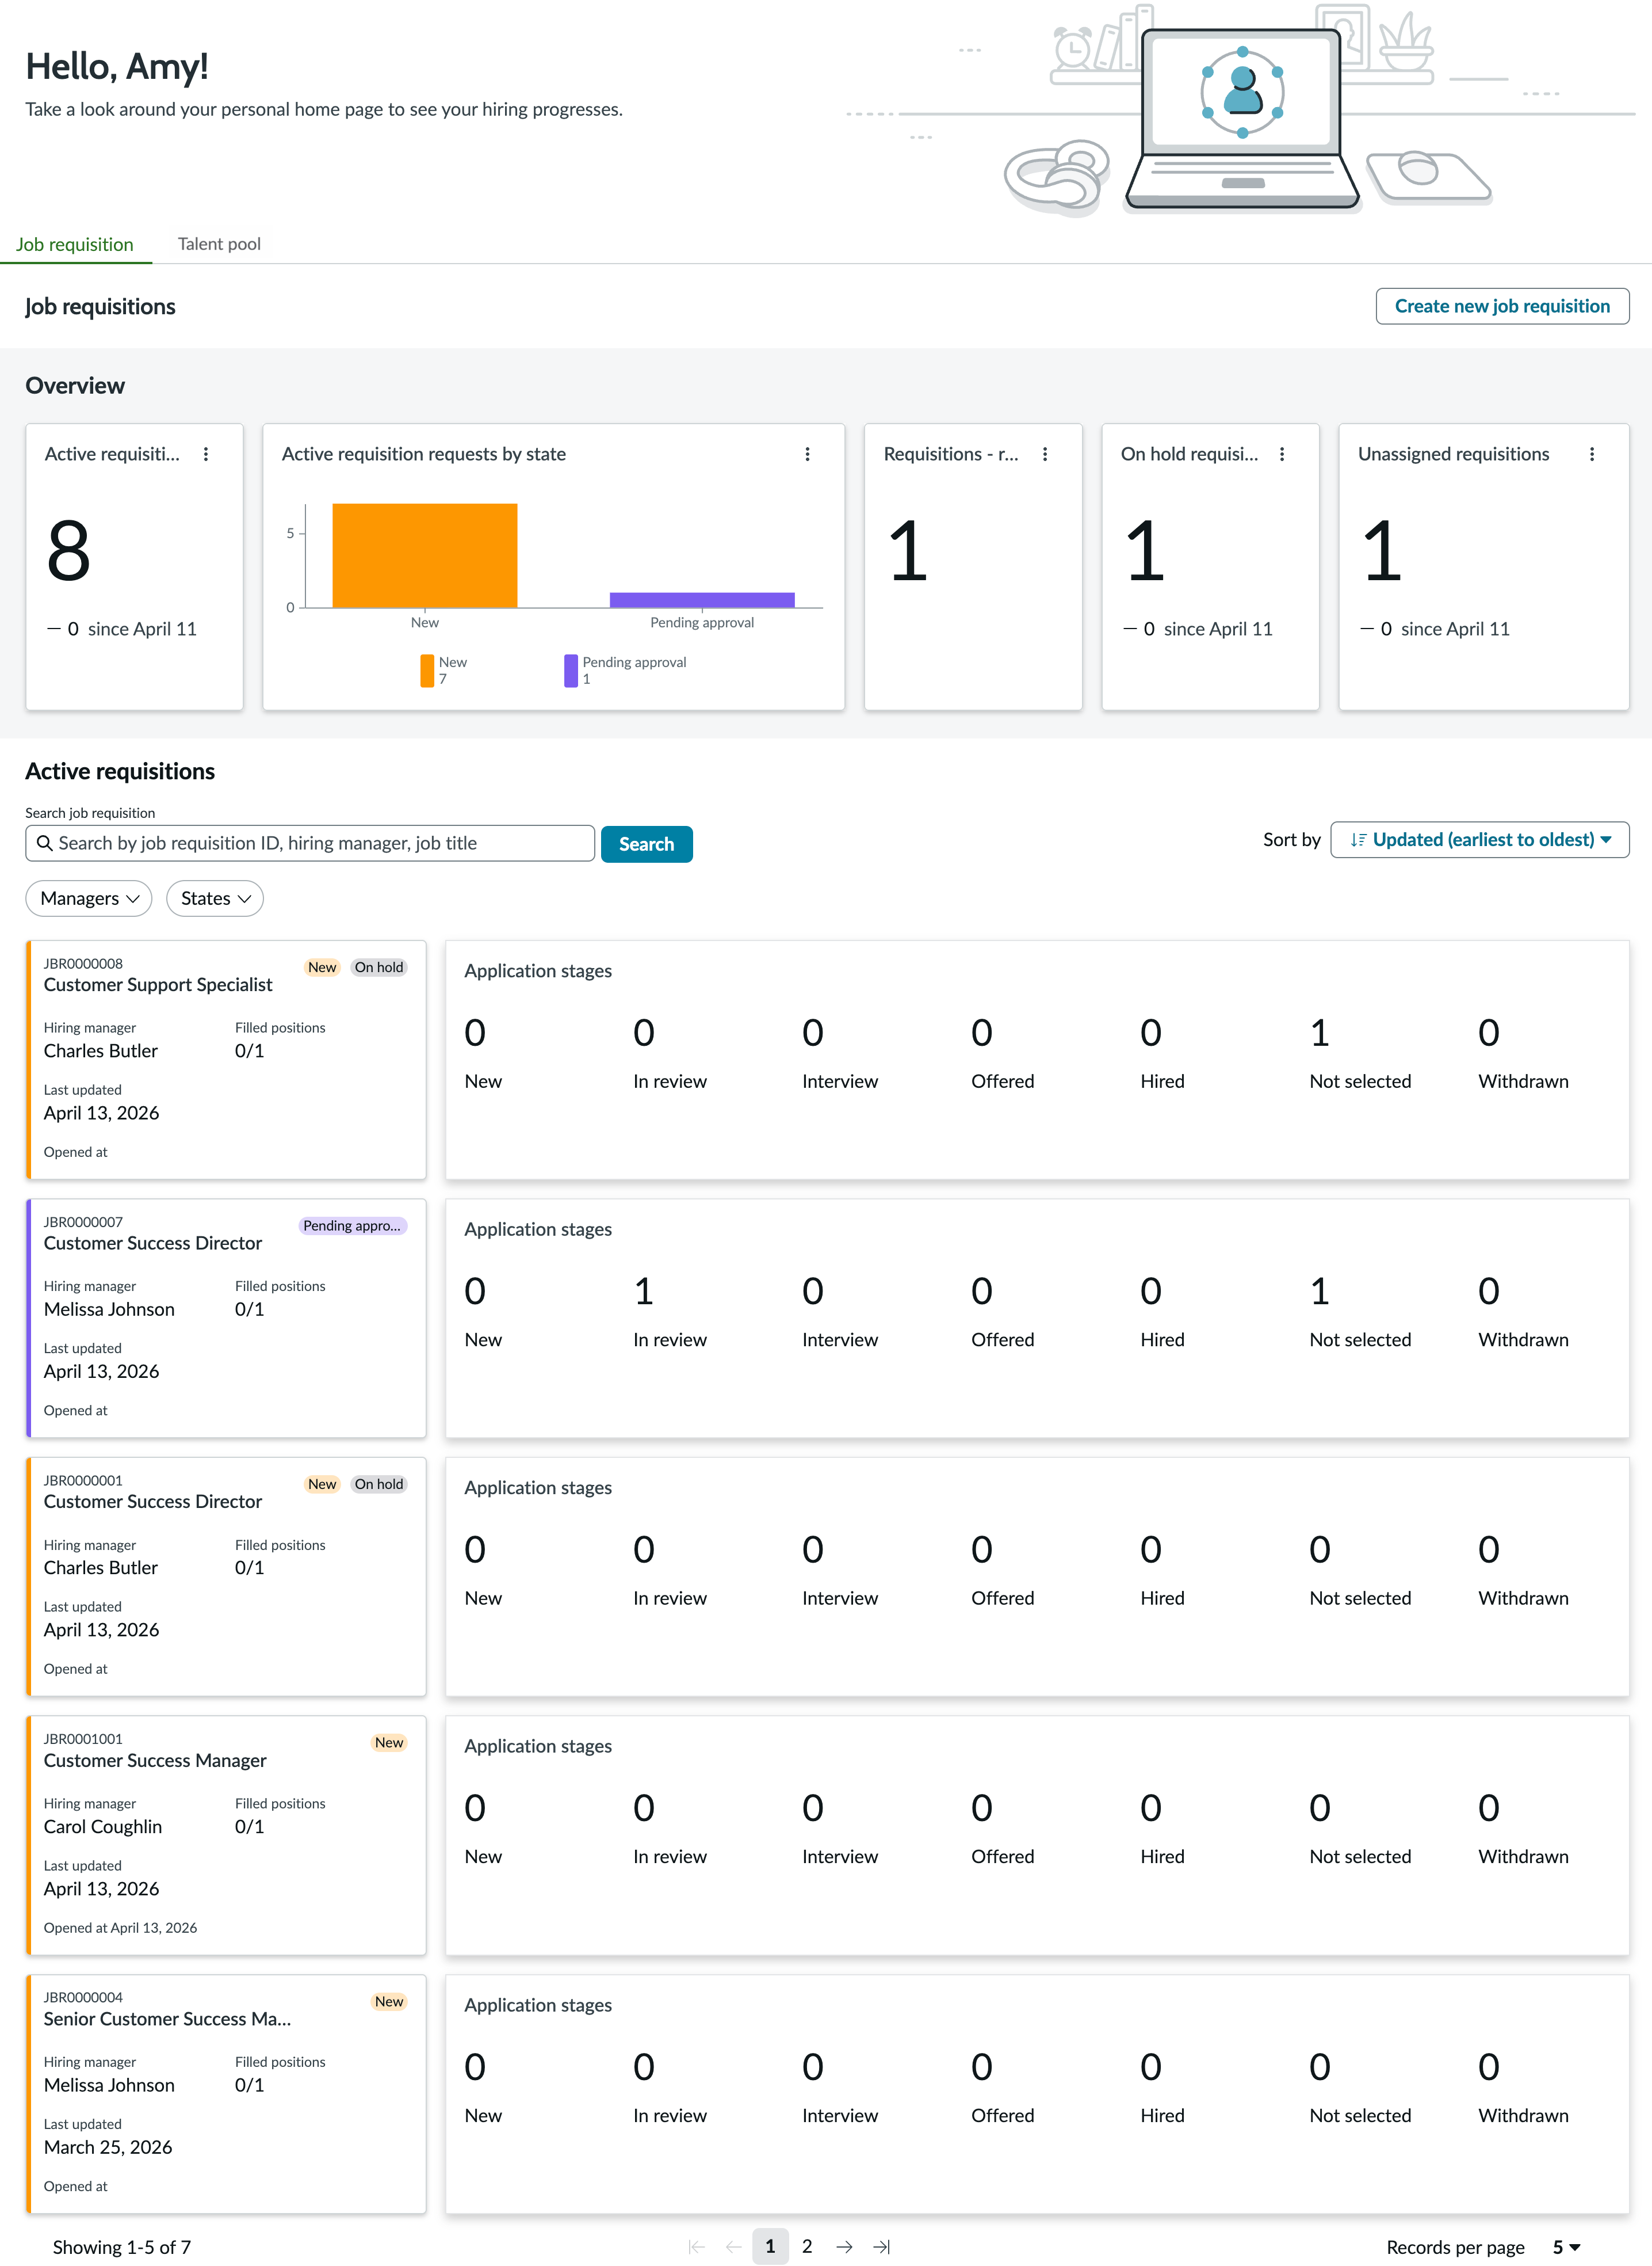This screenshot has height=2266, width=1652.
Task: Open more options on Requisitions card
Action: [1045, 454]
